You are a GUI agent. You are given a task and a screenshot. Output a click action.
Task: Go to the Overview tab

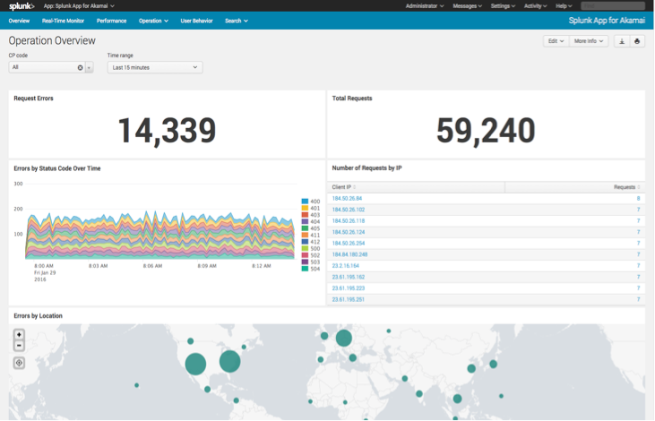tap(19, 21)
